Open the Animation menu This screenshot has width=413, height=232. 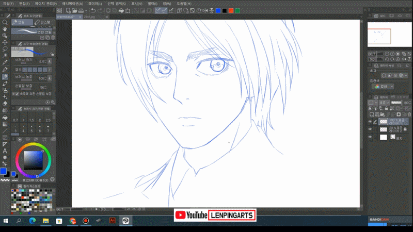(x=73, y=4)
